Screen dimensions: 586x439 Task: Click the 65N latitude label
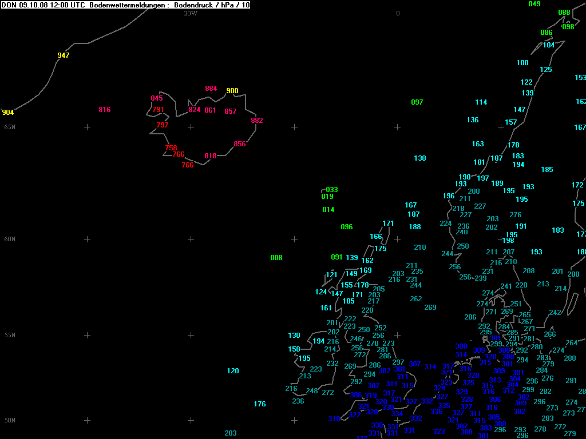point(10,127)
